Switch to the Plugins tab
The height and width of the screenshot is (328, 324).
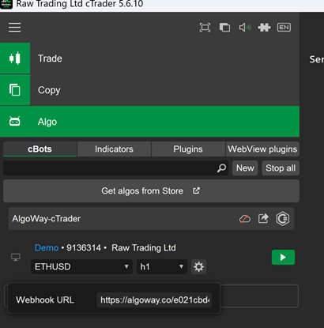coord(188,149)
